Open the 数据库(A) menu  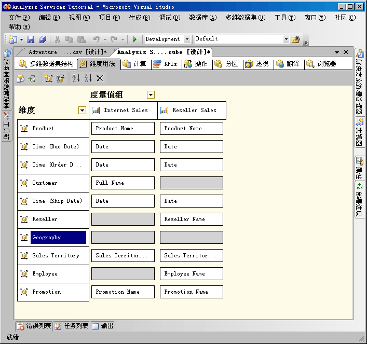point(203,18)
